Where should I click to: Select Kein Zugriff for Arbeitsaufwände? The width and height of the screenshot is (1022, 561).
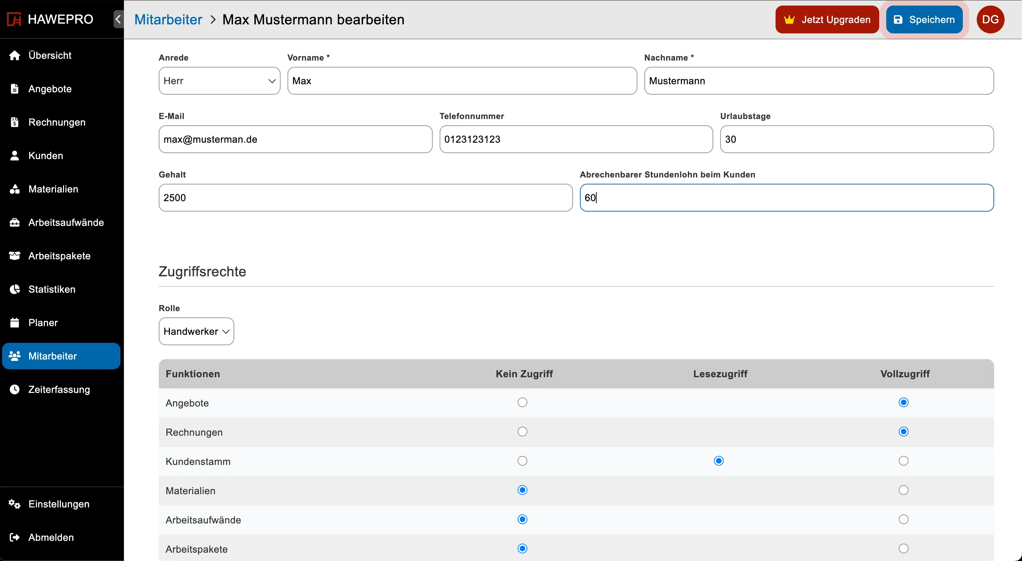(522, 519)
